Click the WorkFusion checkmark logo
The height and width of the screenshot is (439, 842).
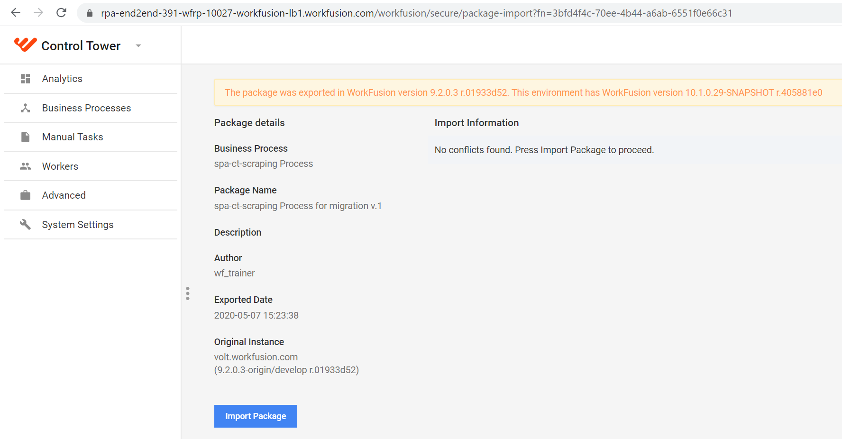pyautogui.click(x=26, y=45)
